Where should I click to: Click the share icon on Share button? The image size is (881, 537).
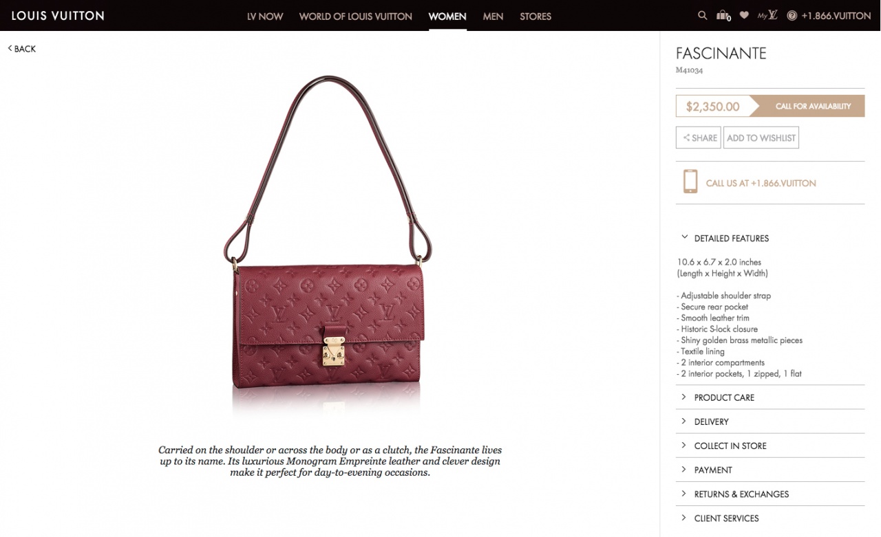pos(686,138)
